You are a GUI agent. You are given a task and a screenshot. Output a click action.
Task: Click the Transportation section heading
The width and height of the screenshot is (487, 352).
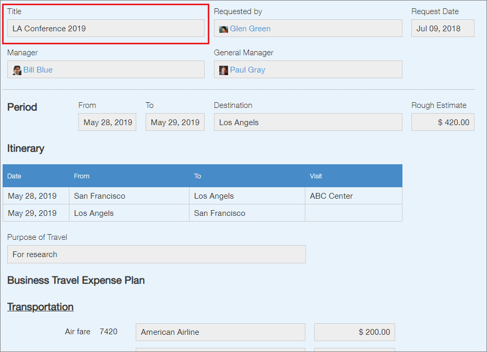pyautogui.click(x=40, y=307)
